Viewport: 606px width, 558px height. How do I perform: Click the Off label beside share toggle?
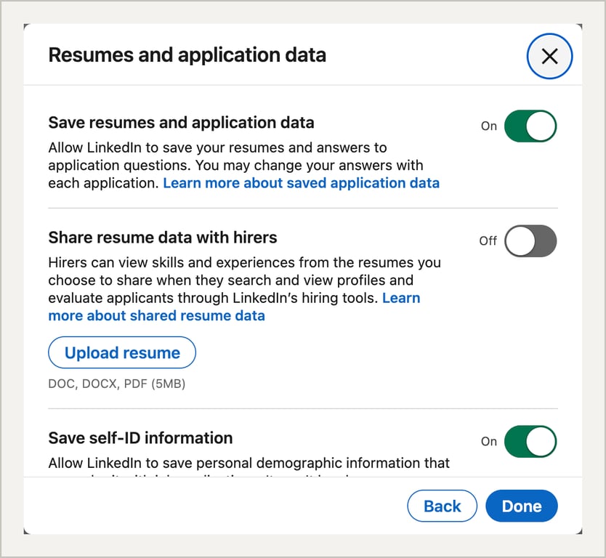[488, 240]
